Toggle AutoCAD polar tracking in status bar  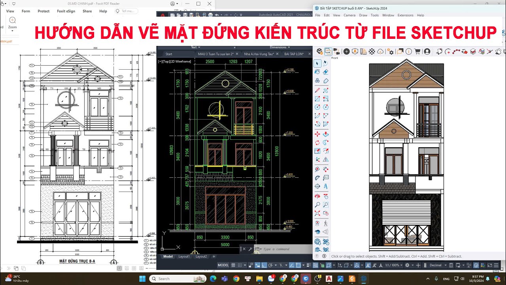[x=271, y=265]
